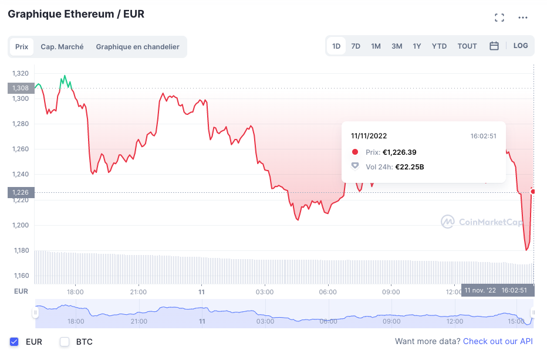This screenshot has height=357, width=547.
Task: Switch to Cap. Marché tab
Action: point(62,47)
